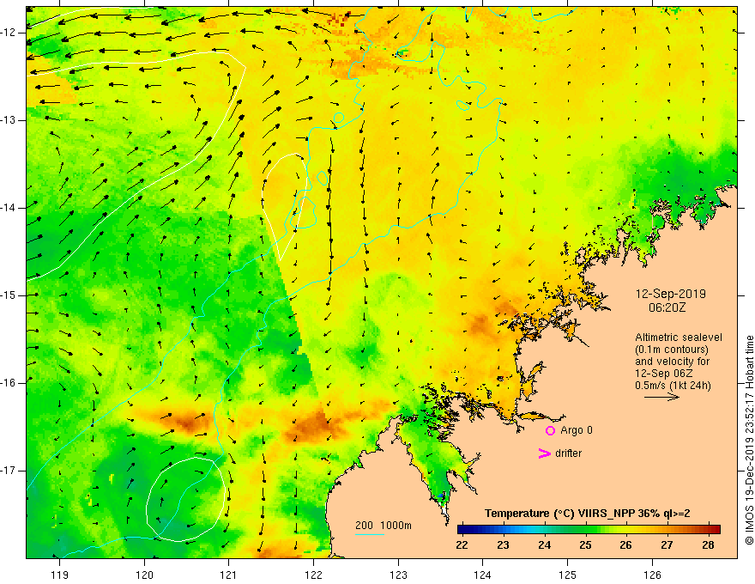
Task: Click the colorbar tick label '27'
Action: pyautogui.click(x=667, y=545)
